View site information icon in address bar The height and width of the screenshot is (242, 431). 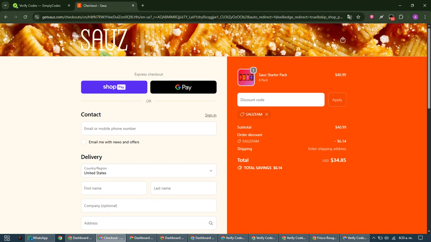tap(37, 17)
